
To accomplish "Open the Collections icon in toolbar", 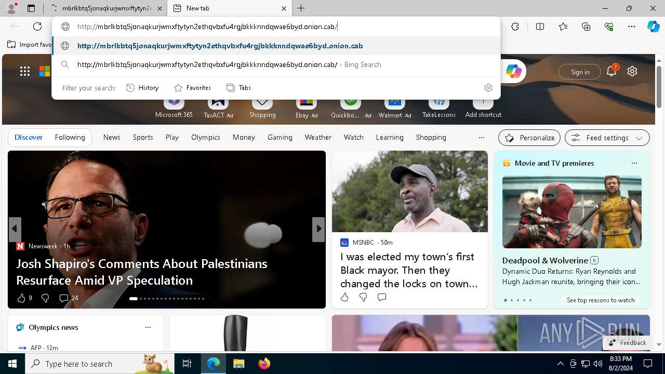I will (586, 26).
